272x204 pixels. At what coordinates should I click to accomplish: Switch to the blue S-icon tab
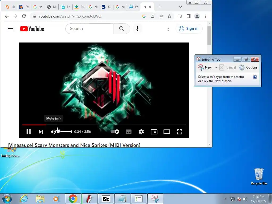(x=106, y=7)
